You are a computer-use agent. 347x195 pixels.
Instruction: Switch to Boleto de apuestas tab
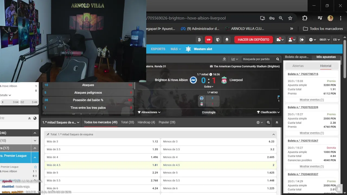point(297,57)
